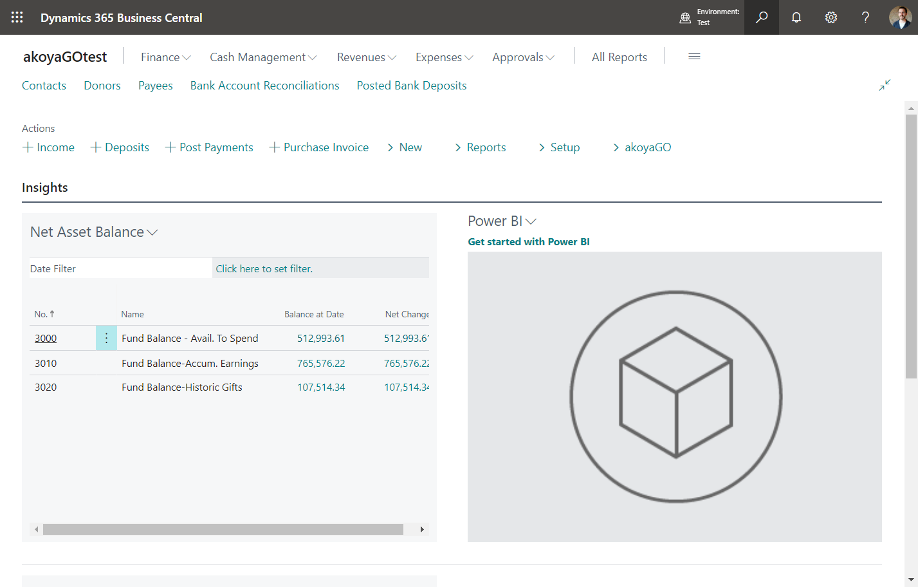
Task: Open the help question mark
Action: 866,17
